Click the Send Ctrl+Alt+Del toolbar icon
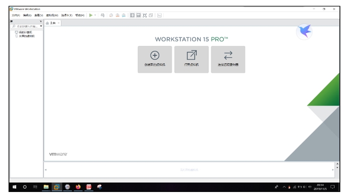The height and width of the screenshot is (194, 350). pos(102,15)
